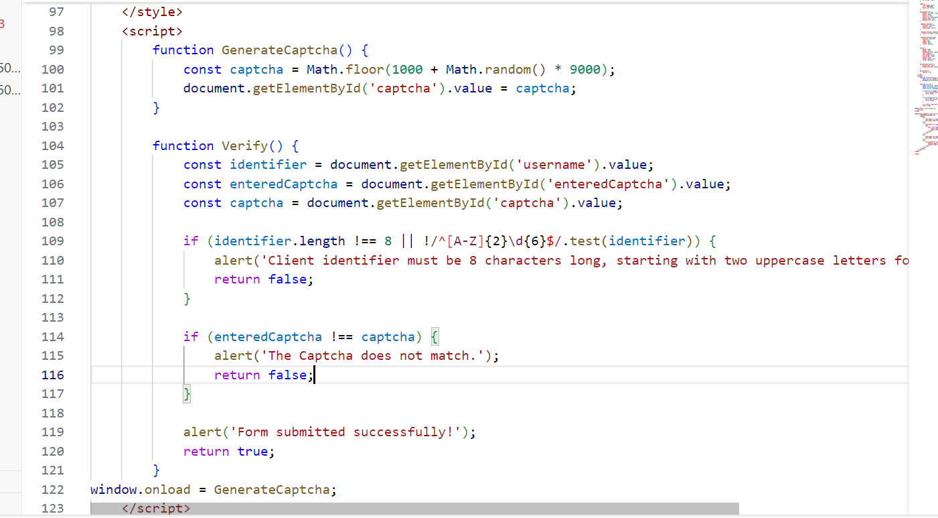Click line number 123 in gutter
Viewport: 938px width, 518px height.
click(x=53, y=509)
